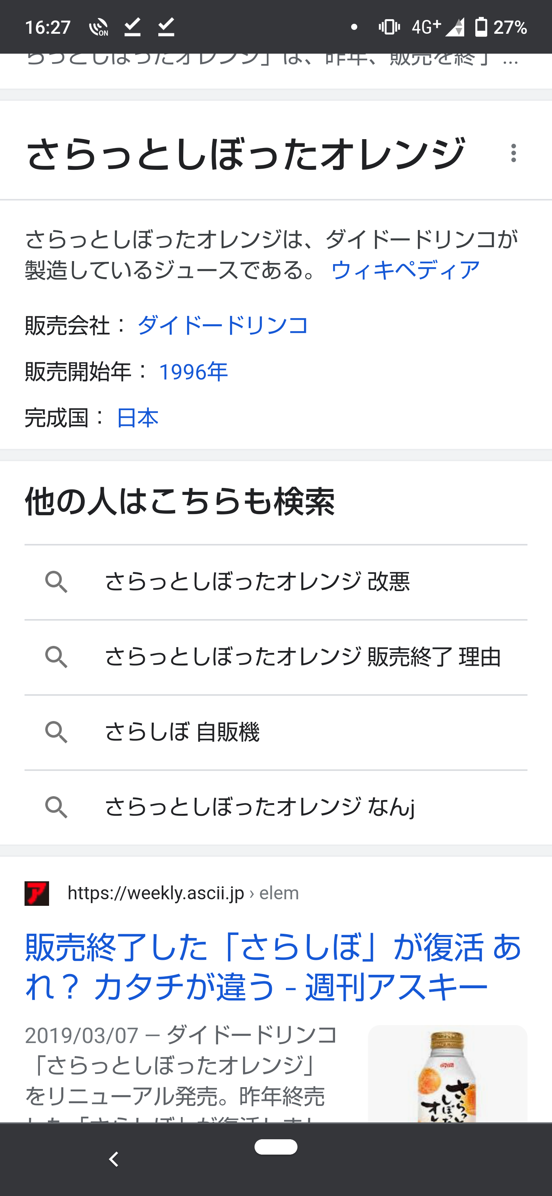Follow the 日本 country link
The image size is (552, 1196).
click(x=137, y=417)
